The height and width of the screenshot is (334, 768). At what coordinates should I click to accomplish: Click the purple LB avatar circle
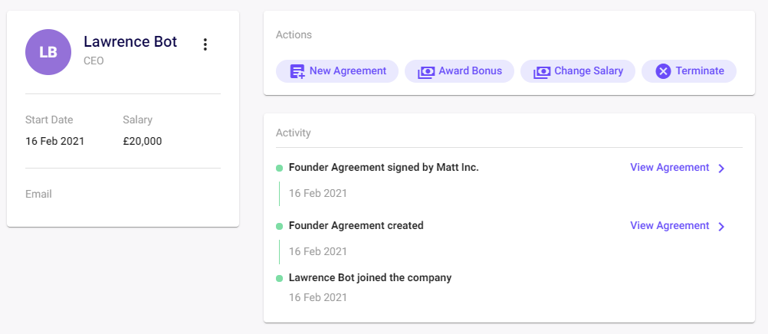coord(48,52)
